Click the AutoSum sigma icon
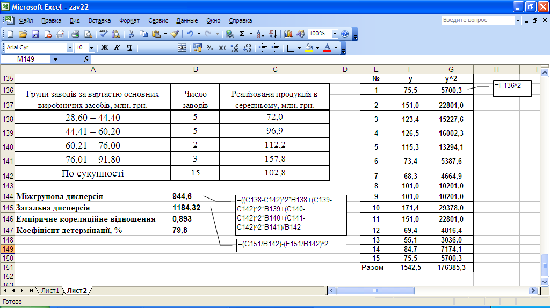 242,34
